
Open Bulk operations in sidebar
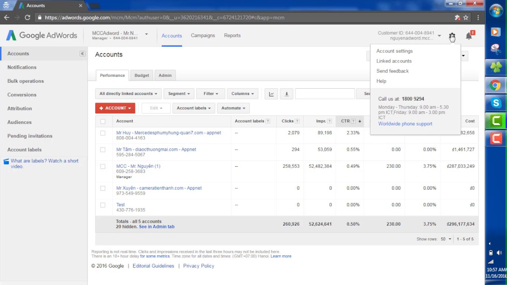click(x=26, y=81)
